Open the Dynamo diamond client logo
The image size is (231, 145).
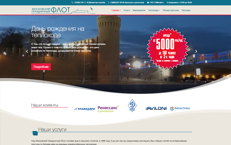point(132,105)
